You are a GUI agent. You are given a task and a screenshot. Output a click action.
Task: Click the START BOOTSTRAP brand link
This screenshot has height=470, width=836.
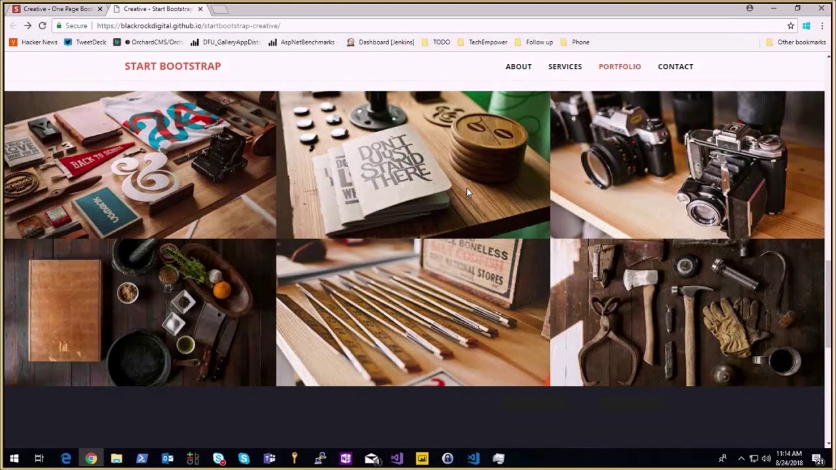pos(172,66)
